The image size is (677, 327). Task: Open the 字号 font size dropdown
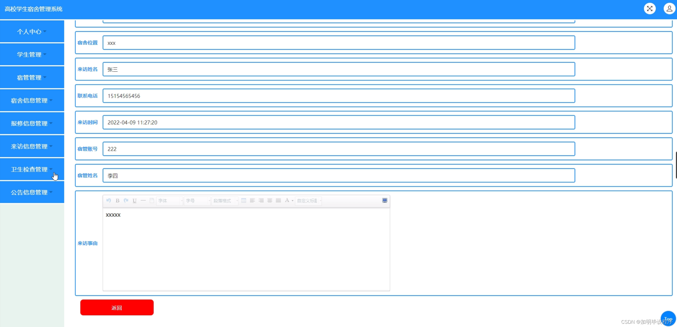pyautogui.click(x=197, y=201)
